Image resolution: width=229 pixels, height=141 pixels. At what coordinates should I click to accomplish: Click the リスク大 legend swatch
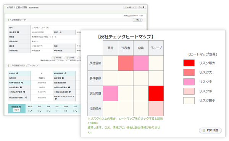click(189, 72)
